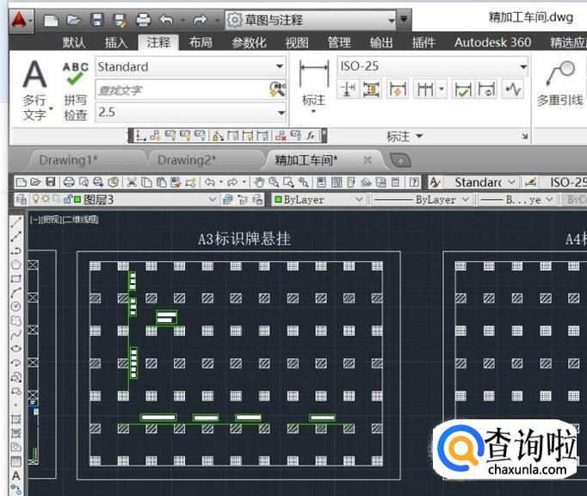587x496 pixels.
Task: Click the Help question mark icon
Action: pos(414,183)
